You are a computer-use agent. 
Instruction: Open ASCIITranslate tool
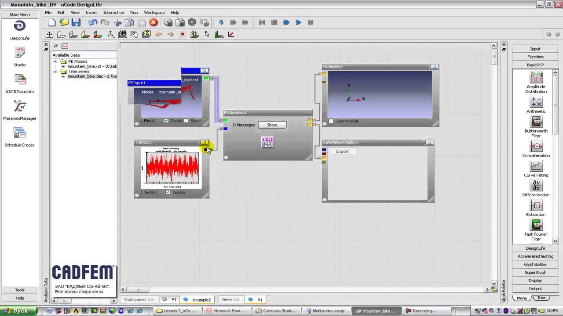pyautogui.click(x=20, y=79)
